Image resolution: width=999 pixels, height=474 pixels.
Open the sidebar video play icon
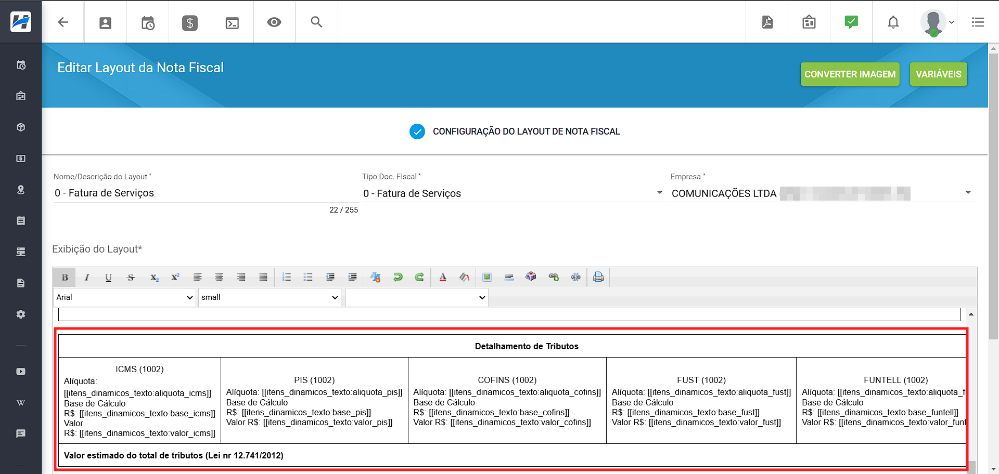[x=21, y=372]
